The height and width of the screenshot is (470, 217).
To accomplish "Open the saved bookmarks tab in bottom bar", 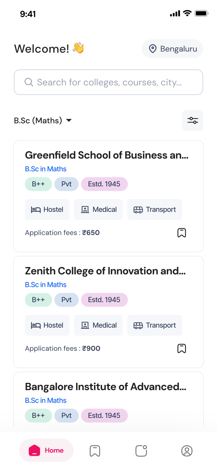I will (95, 451).
